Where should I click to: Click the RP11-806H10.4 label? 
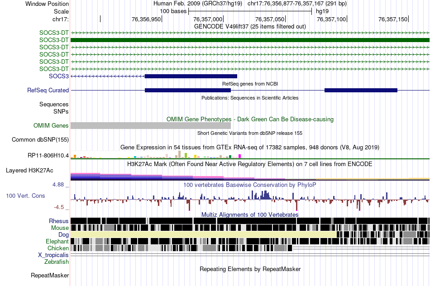[48, 156]
